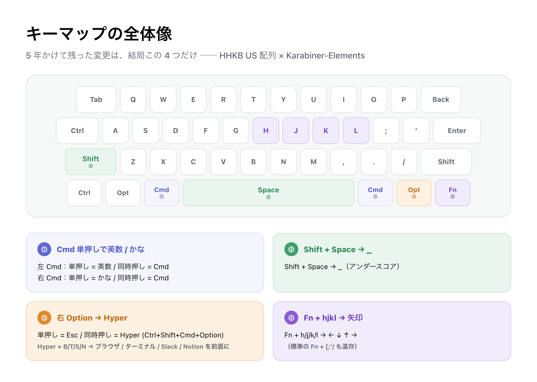Screen dimensions: 537x382
Task: Click the B key
Action: (253, 162)
